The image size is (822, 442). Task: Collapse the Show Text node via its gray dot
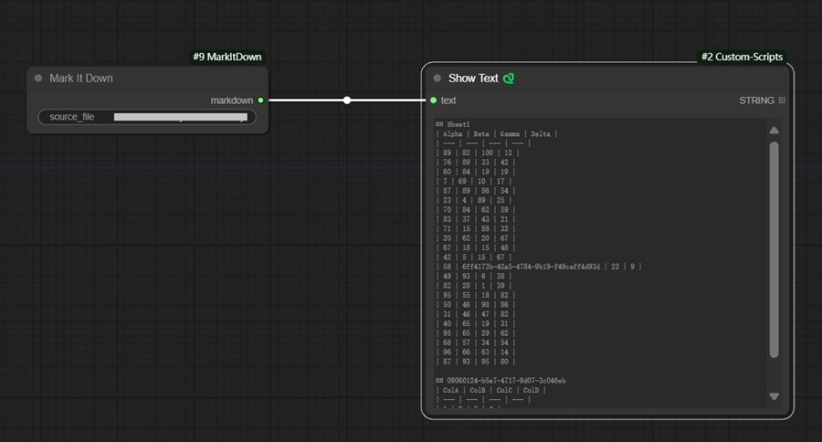(437, 79)
